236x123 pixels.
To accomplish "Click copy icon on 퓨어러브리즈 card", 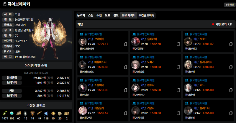I will pos(126,67).
